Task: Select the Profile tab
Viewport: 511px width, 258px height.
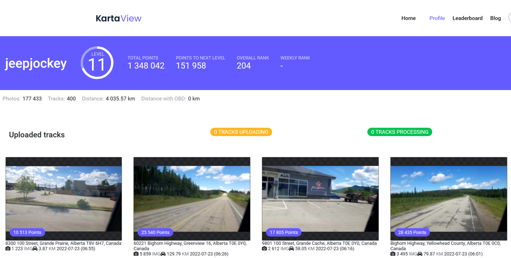Action: pyautogui.click(x=437, y=18)
